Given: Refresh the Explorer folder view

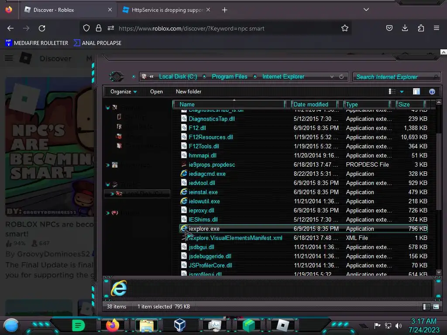Looking at the screenshot, I should pos(341,77).
